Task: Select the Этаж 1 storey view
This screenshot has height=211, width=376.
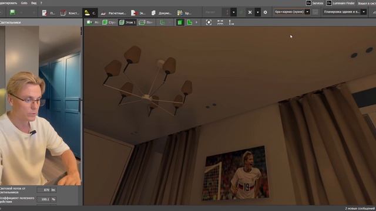Action: [127, 22]
